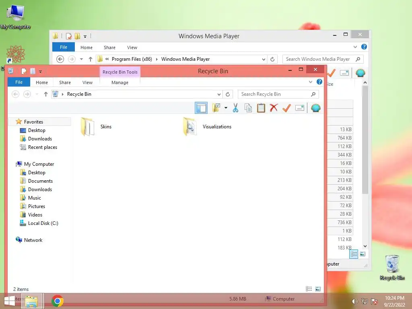Toggle the navigation pane layout button

pyautogui.click(x=201, y=108)
